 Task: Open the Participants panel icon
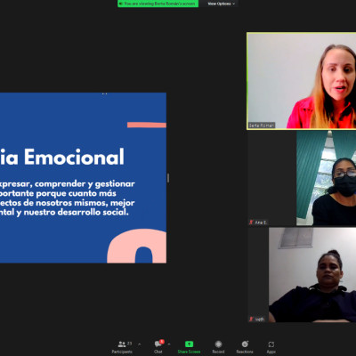[122, 344]
